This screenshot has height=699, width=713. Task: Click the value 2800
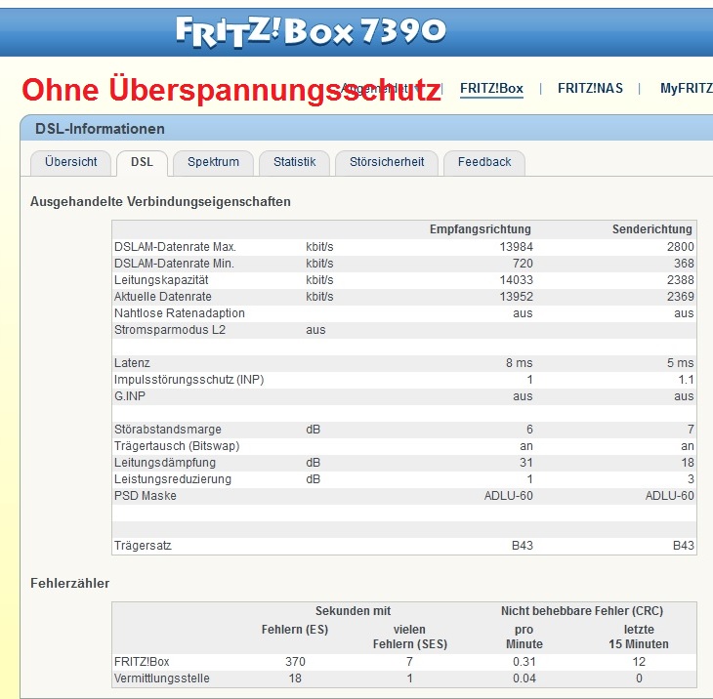pos(680,247)
